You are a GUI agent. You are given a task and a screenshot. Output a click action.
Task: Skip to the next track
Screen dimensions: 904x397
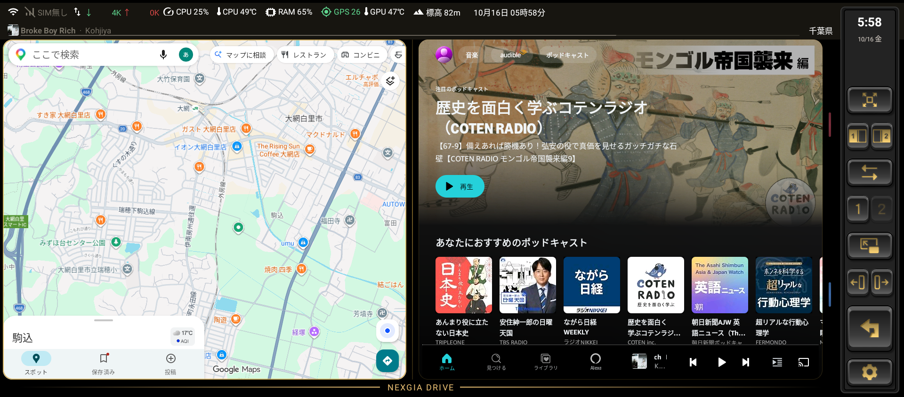746,362
